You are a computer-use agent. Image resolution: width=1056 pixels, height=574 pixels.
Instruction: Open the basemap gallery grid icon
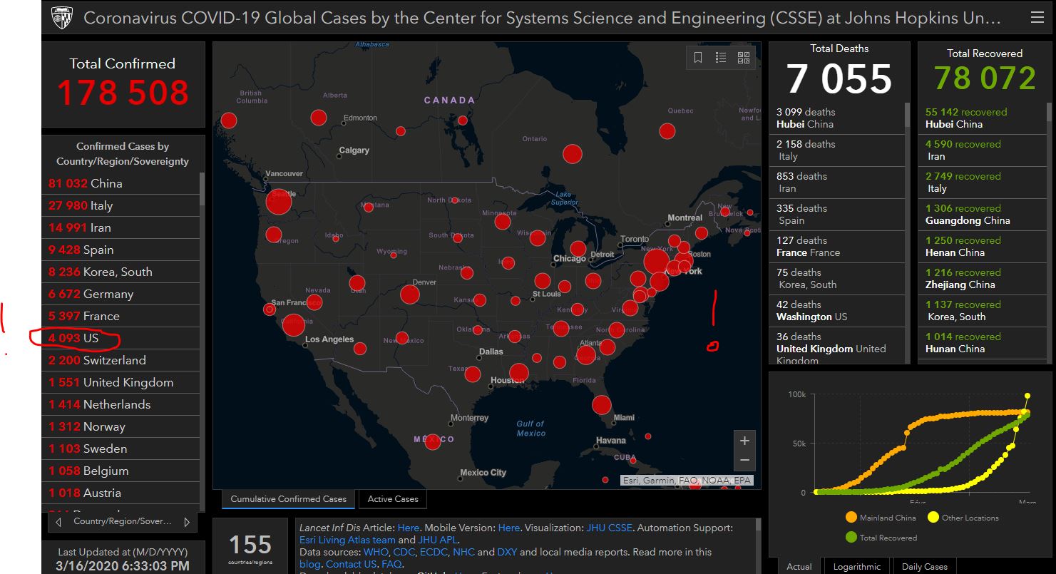pos(744,58)
